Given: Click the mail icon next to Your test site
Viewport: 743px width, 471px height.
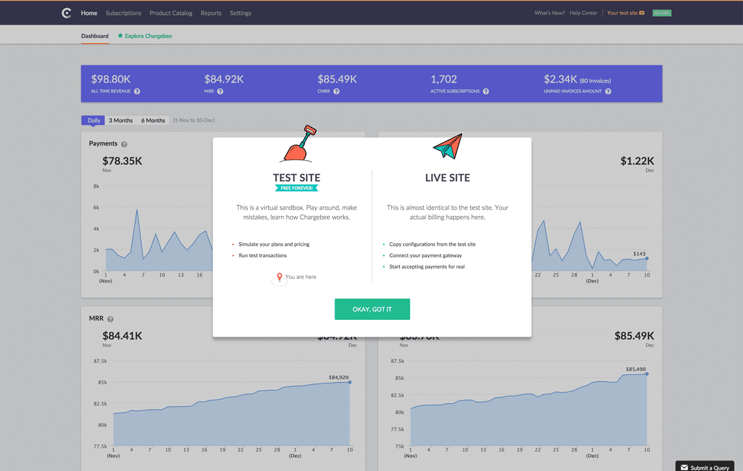Looking at the screenshot, I should coord(642,13).
